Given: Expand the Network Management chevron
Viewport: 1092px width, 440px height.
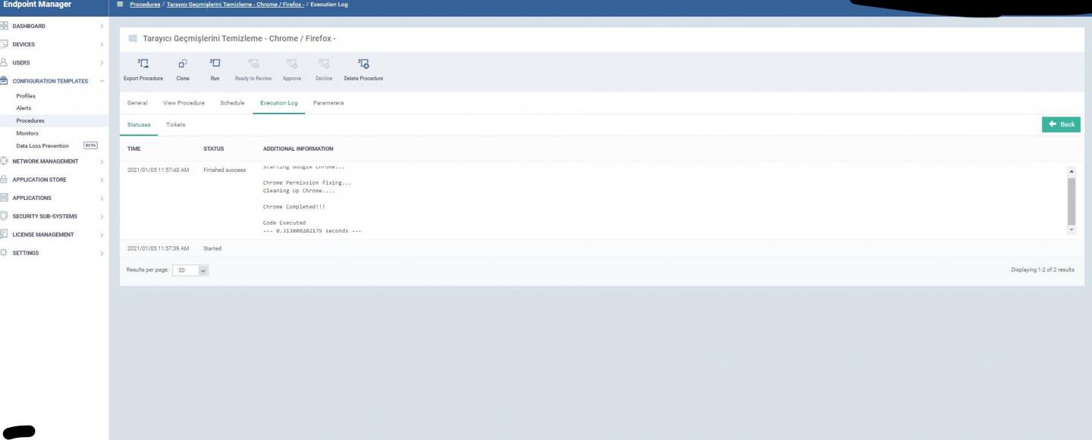Looking at the screenshot, I should click(102, 161).
